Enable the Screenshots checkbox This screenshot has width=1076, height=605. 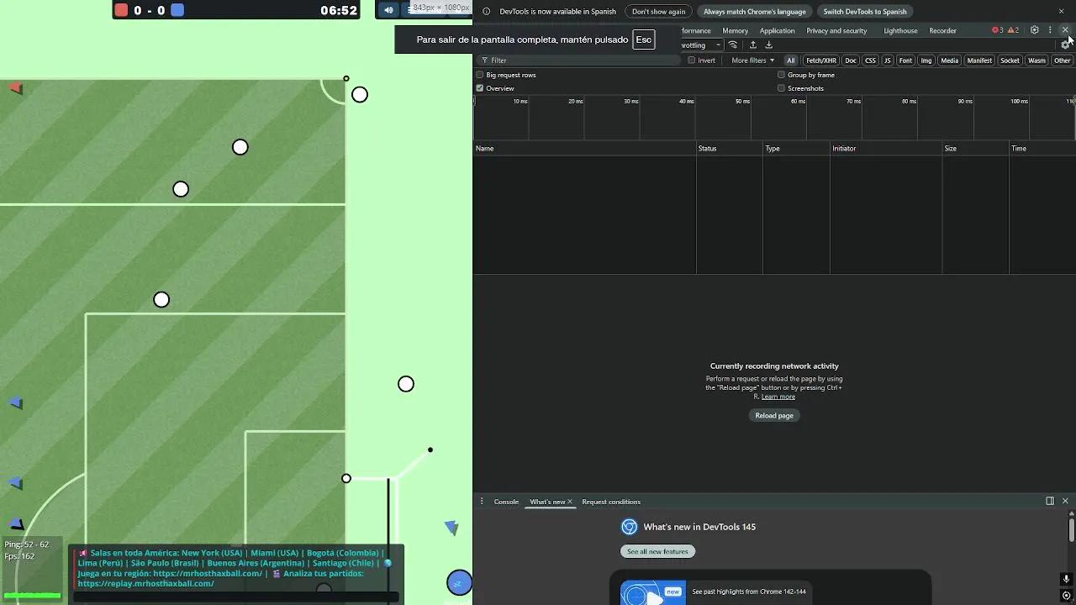pyautogui.click(x=782, y=88)
